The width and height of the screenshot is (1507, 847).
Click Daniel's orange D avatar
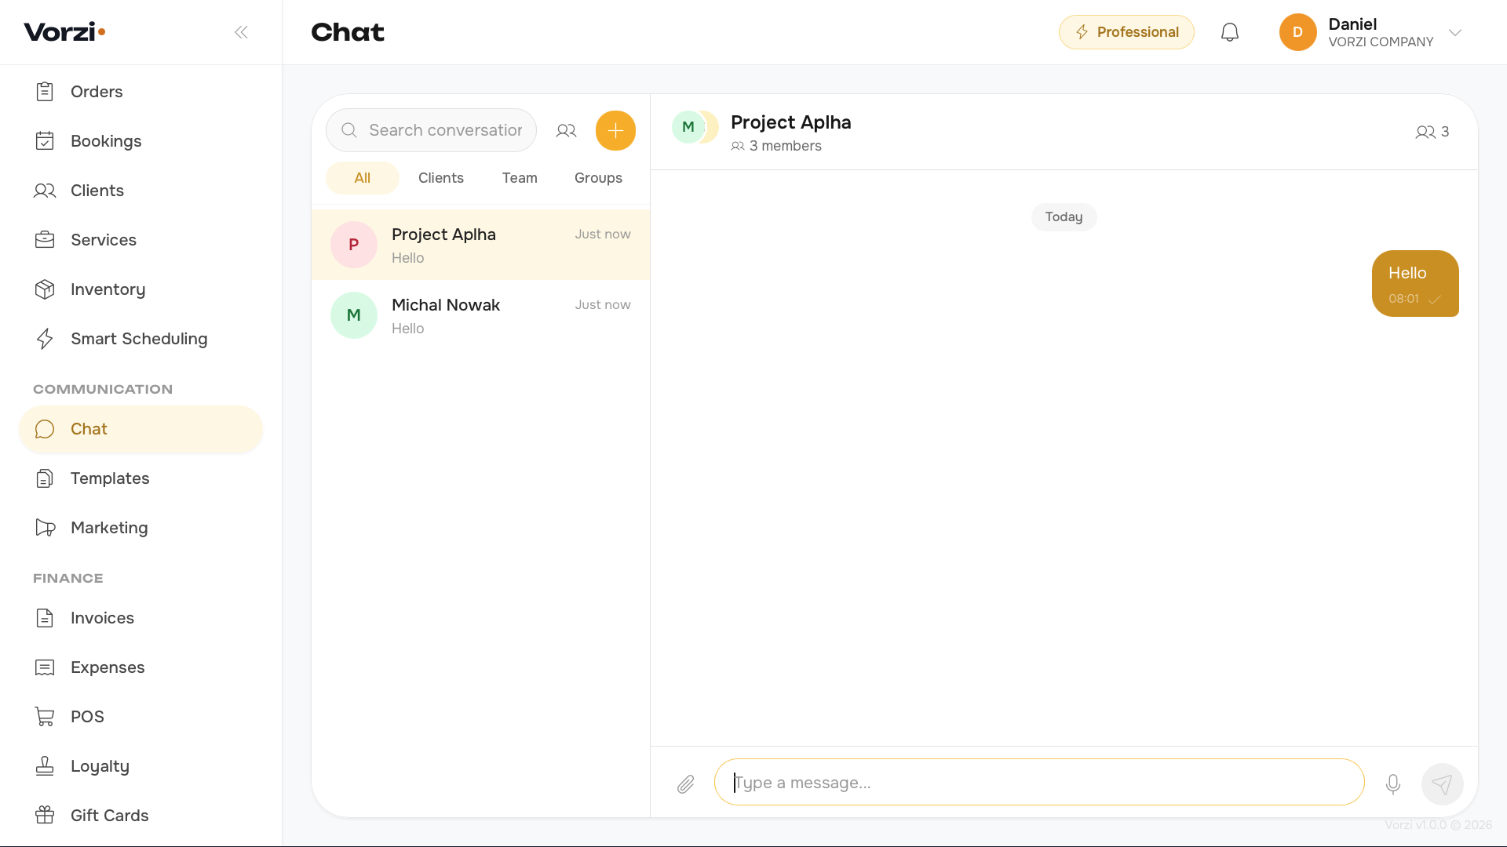(x=1297, y=32)
